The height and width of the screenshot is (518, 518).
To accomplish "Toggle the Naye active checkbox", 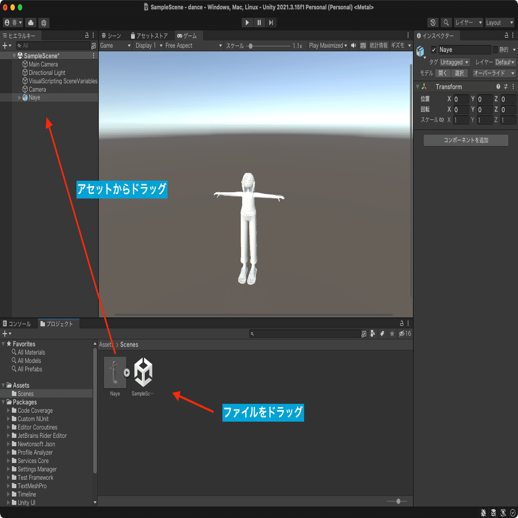I will 434,50.
